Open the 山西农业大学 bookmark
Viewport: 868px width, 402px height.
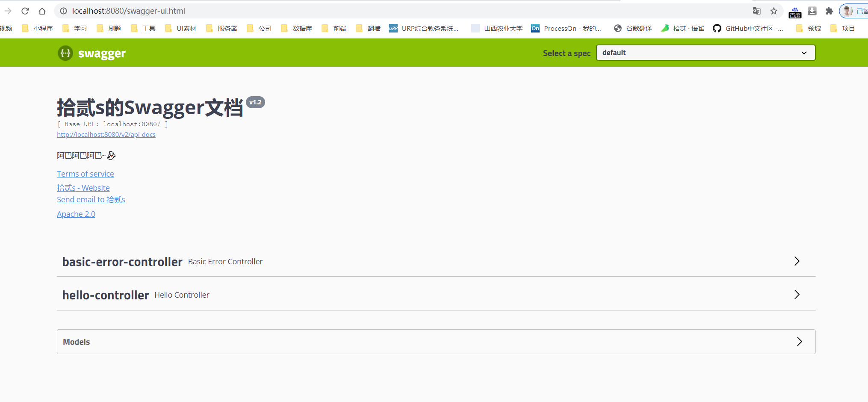(x=497, y=28)
